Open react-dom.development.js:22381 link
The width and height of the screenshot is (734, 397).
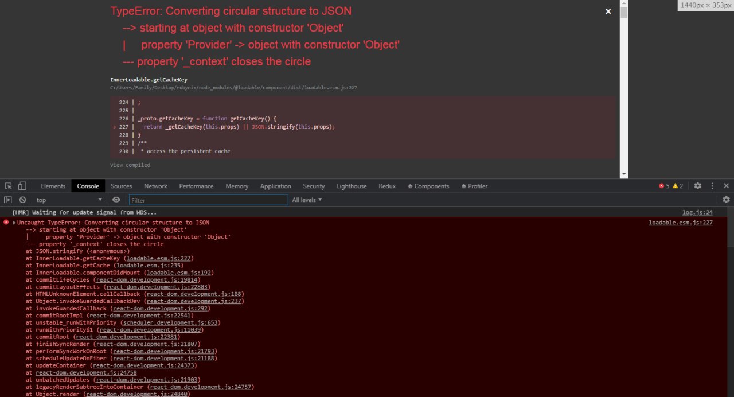(127, 337)
